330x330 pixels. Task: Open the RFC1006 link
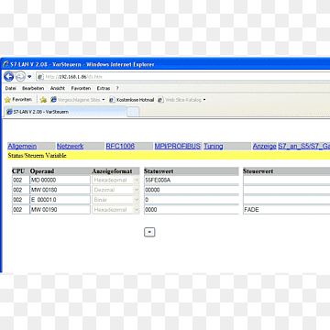point(120,146)
